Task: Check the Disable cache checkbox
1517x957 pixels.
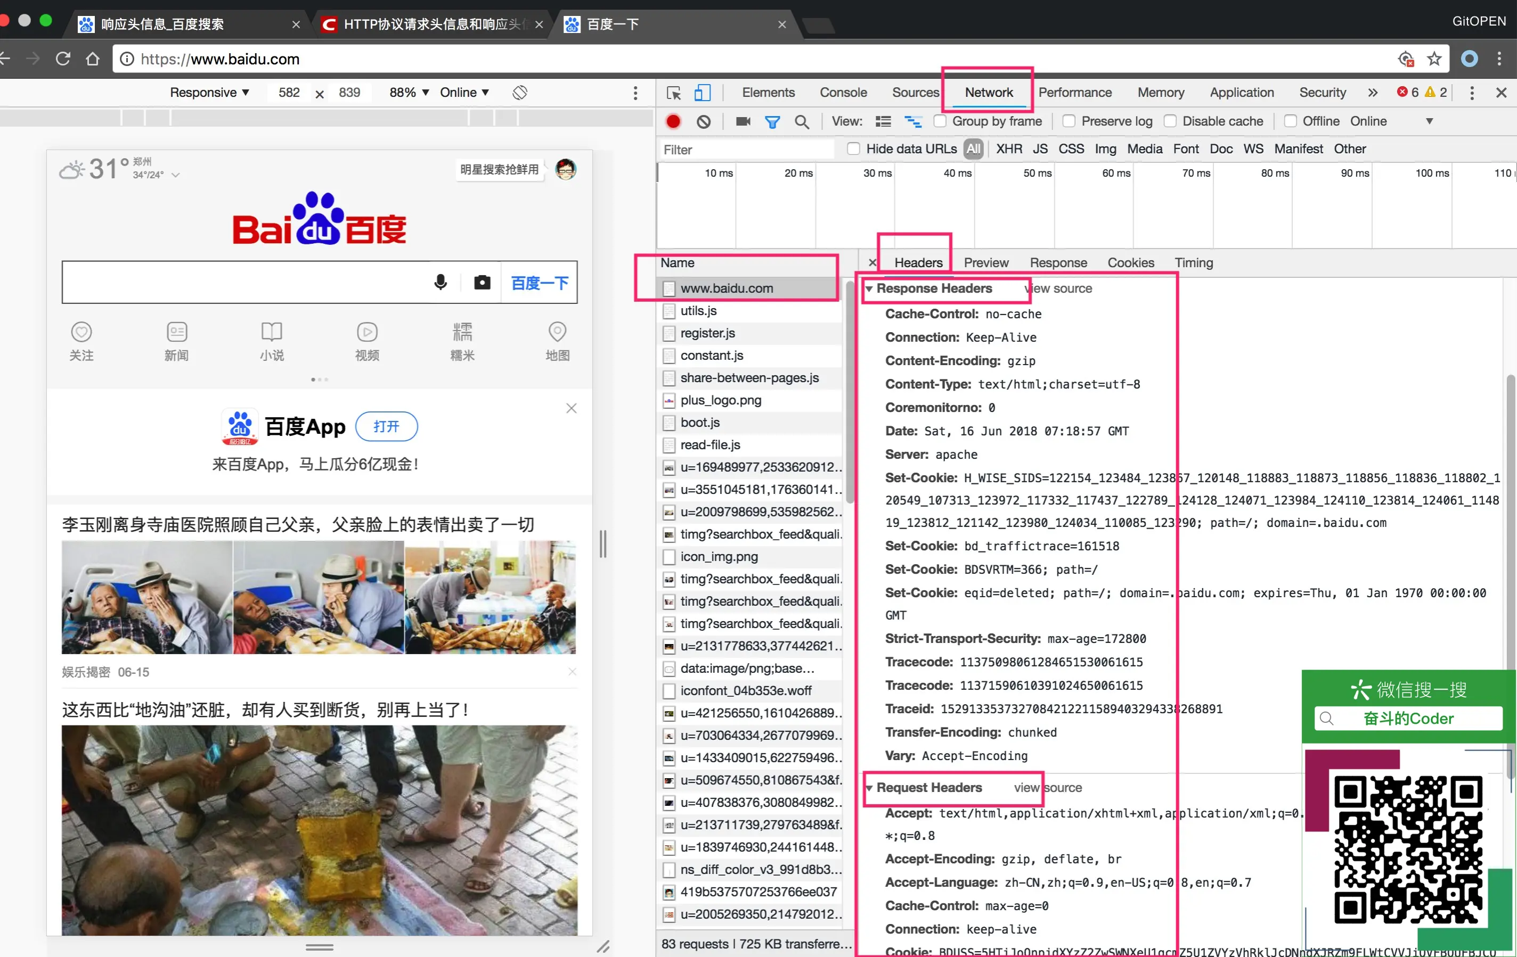Action: [x=1169, y=121]
